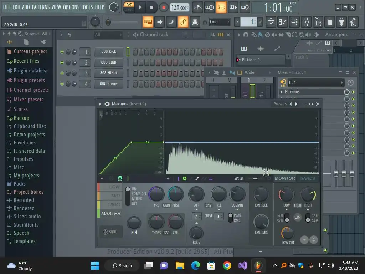Select the 808 HiHat channel button
This screenshot has width=365, height=274.
pos(108,73)
